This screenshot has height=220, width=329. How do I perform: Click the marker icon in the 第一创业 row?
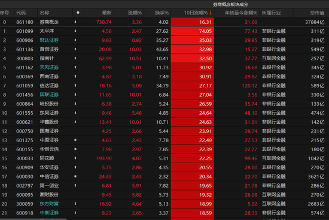(75, 185)
